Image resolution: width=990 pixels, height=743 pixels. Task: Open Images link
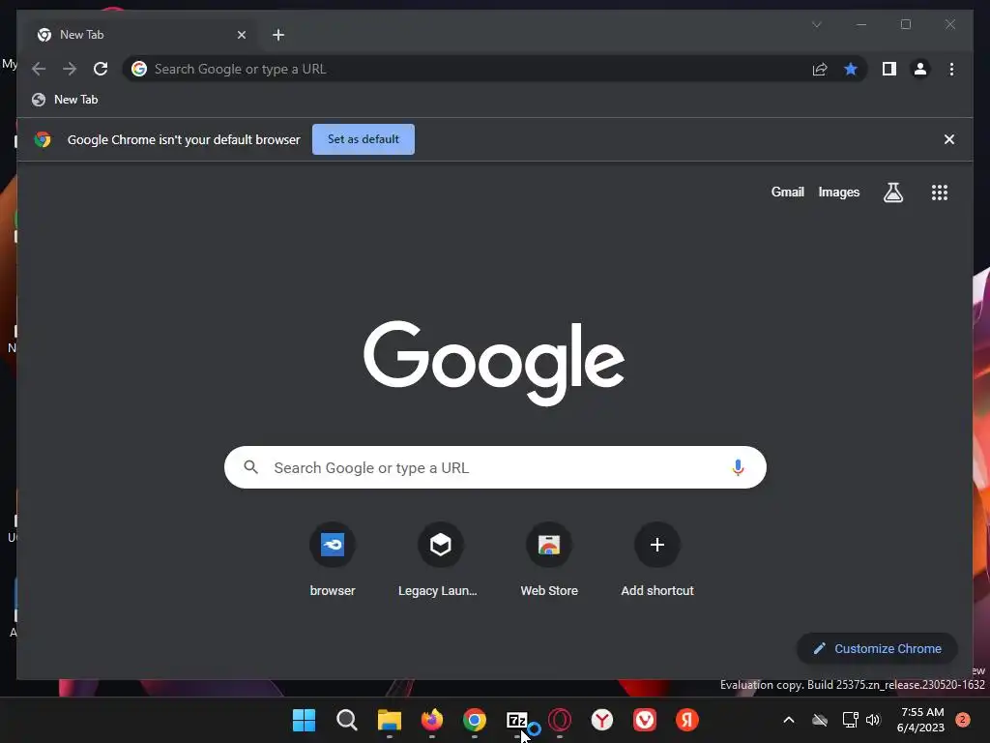[x=838, y=193]
